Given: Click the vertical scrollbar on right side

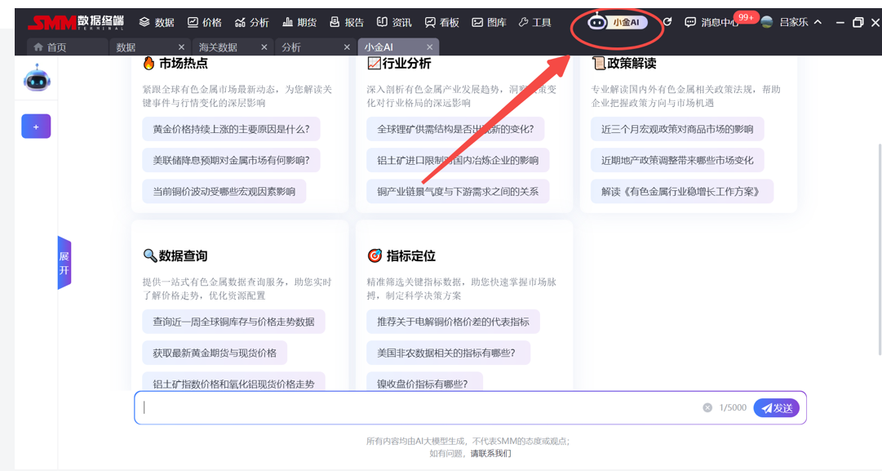Looking at the screenshot, I should tap(878, 245).
